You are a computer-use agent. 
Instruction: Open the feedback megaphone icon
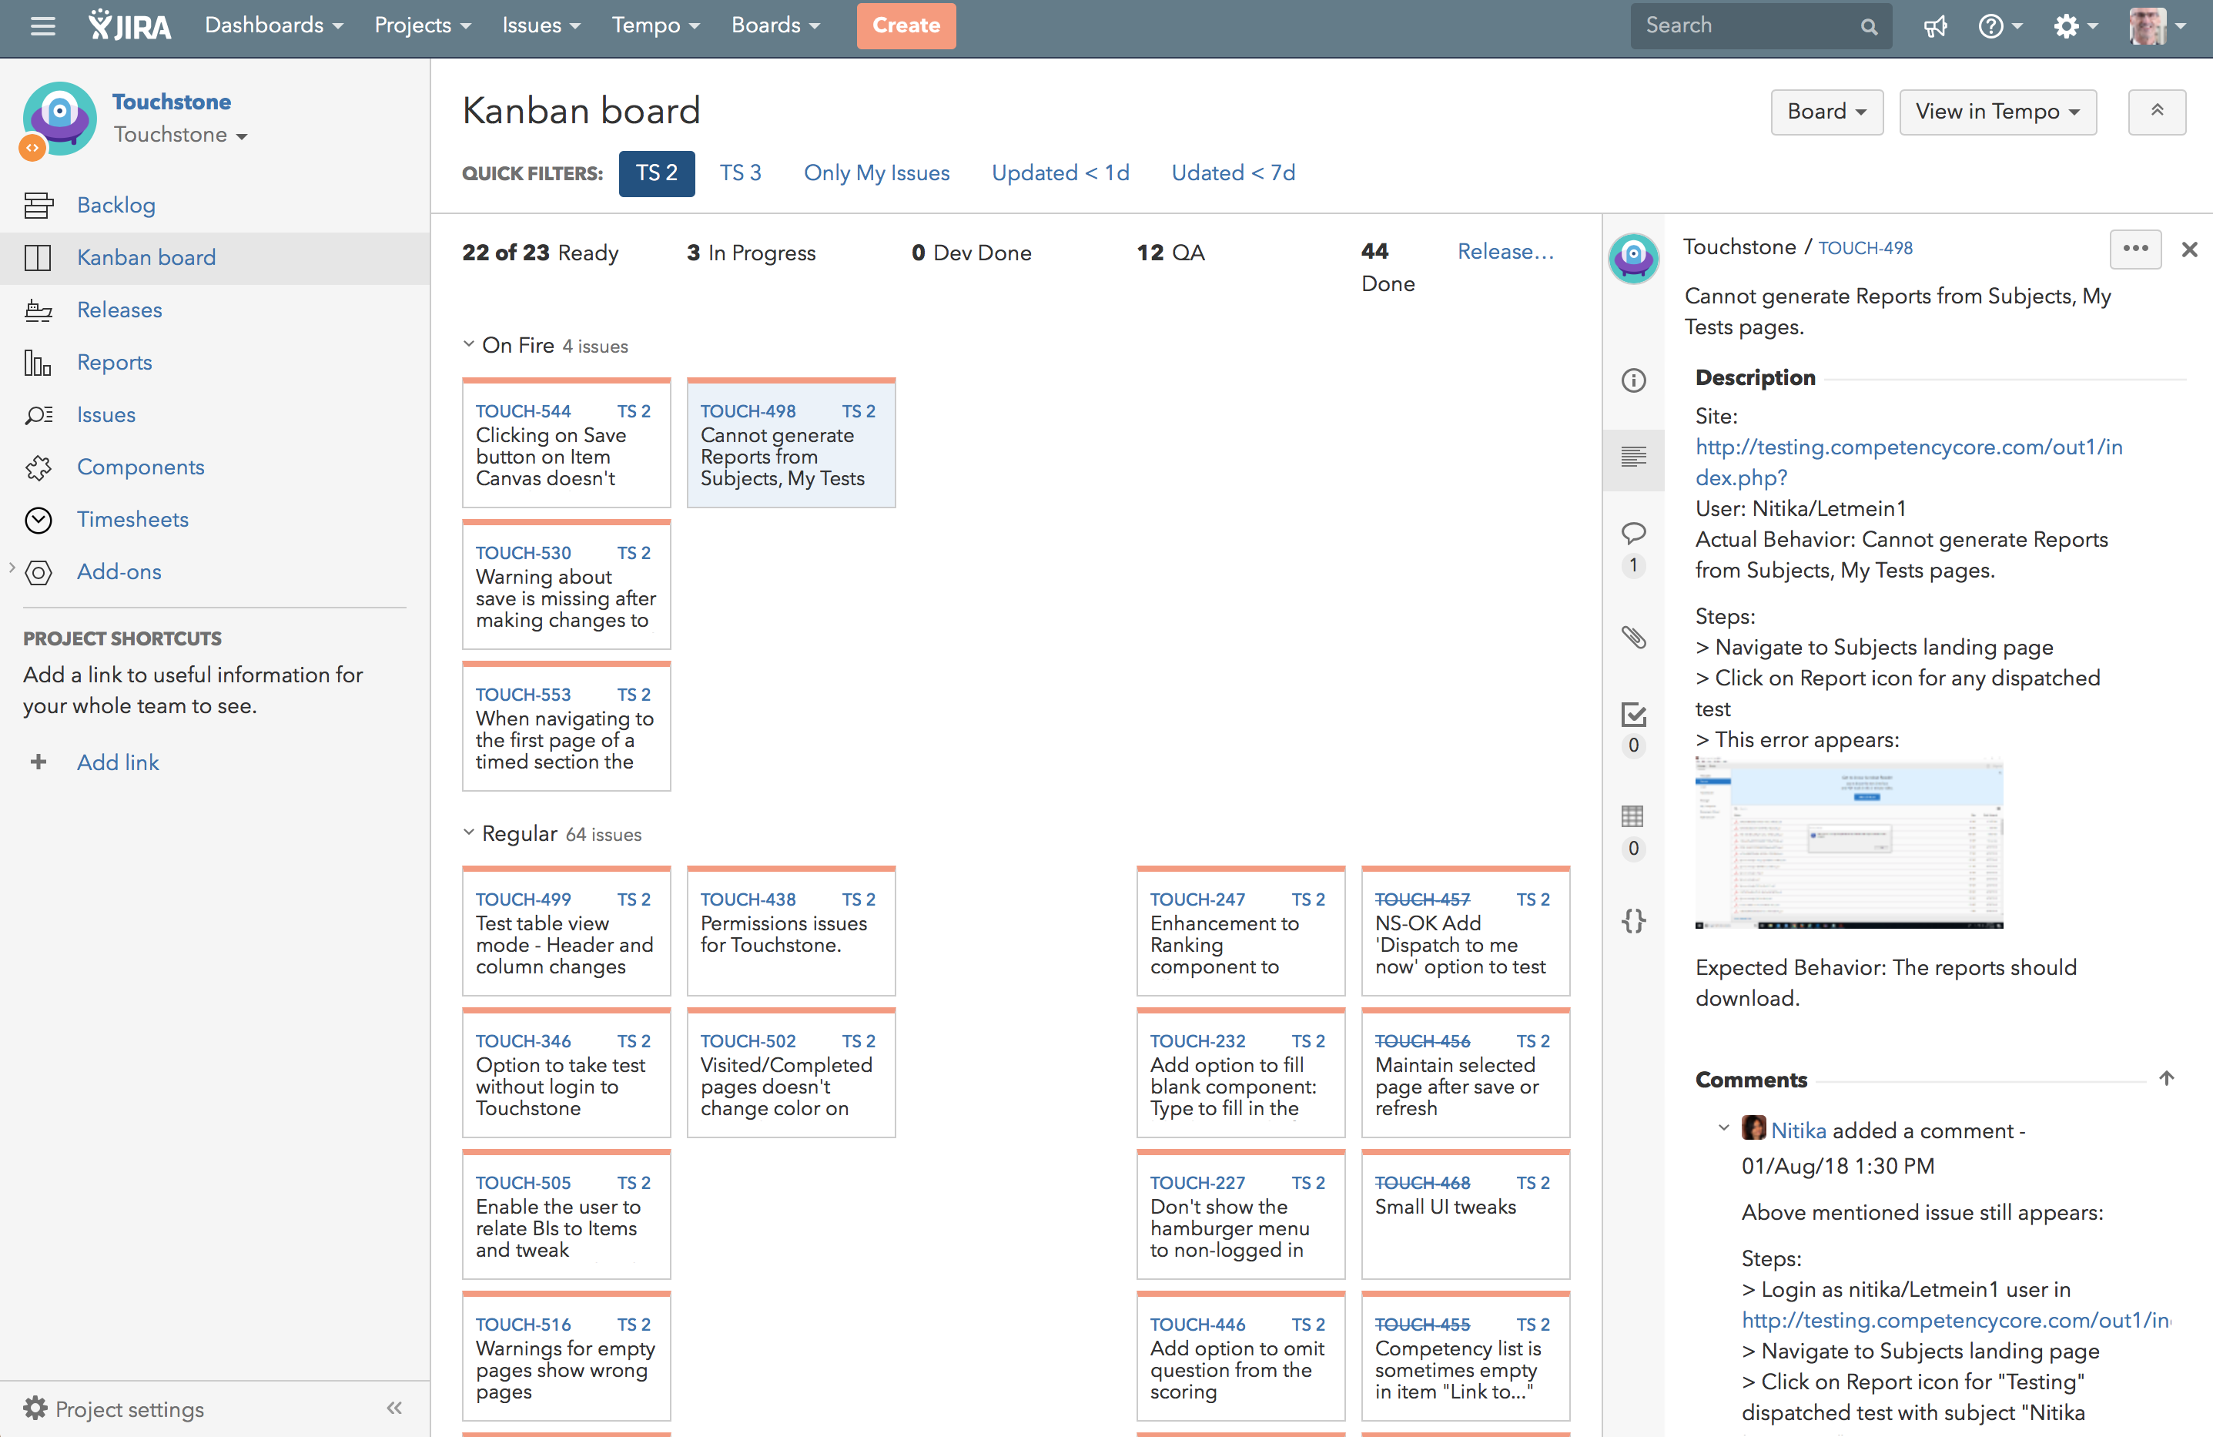tap(1935, 26)
